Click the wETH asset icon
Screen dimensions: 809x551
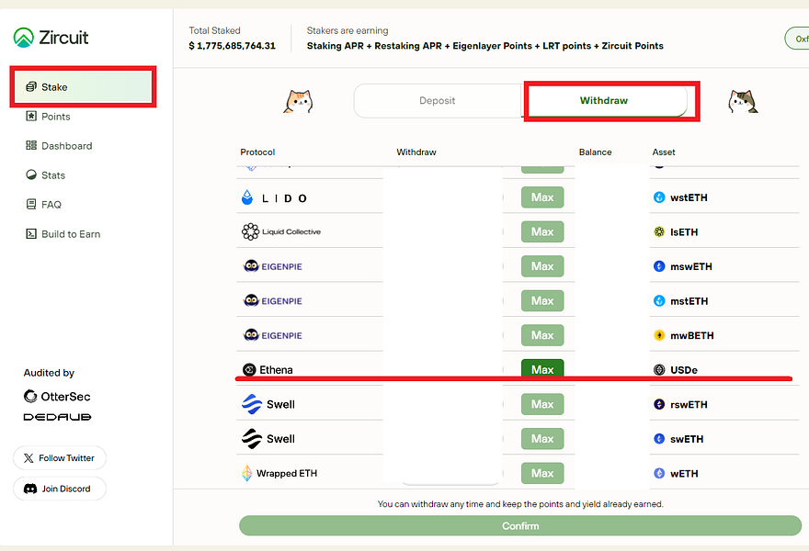pos(659,473)
